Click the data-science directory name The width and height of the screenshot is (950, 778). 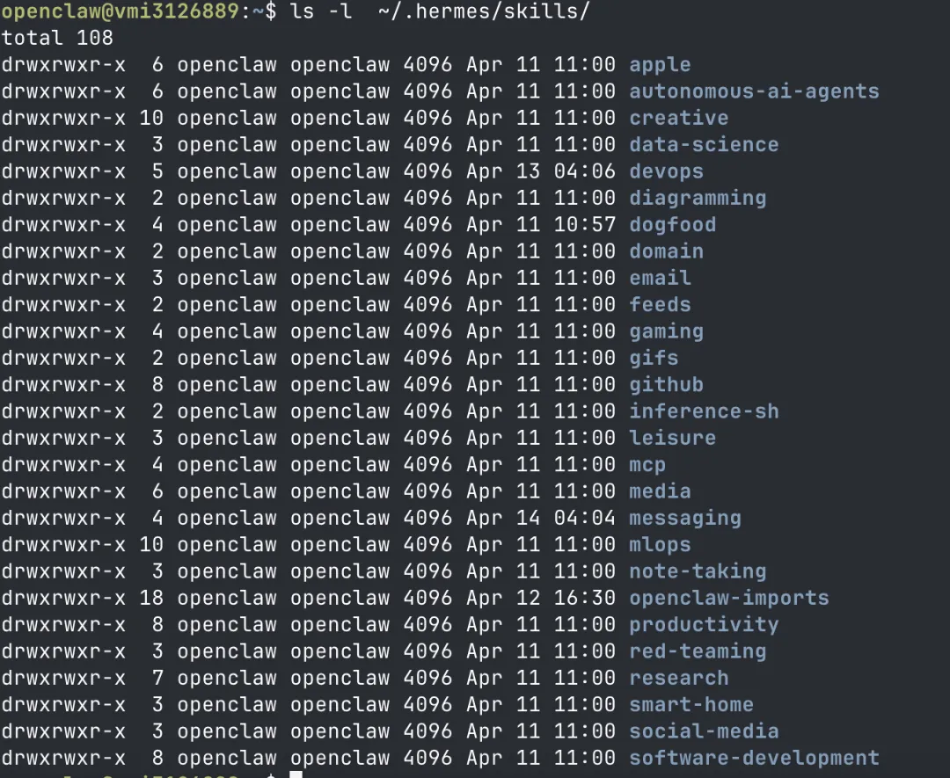[x=704, y=145]
